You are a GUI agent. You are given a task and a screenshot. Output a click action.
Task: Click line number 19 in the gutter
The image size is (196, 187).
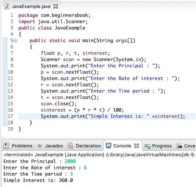tap(10, 129)
